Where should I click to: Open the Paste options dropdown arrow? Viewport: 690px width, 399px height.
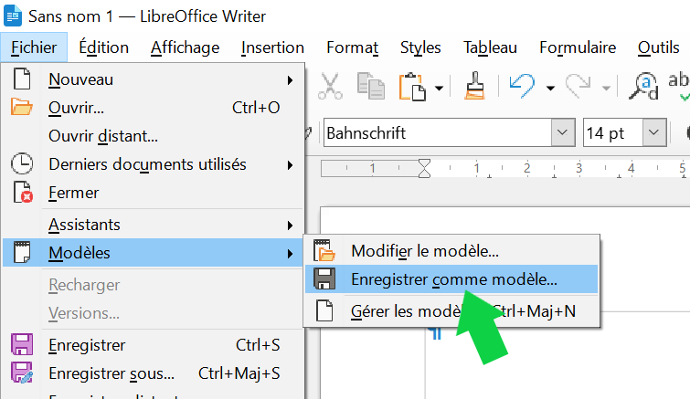[x=440, y=88]
